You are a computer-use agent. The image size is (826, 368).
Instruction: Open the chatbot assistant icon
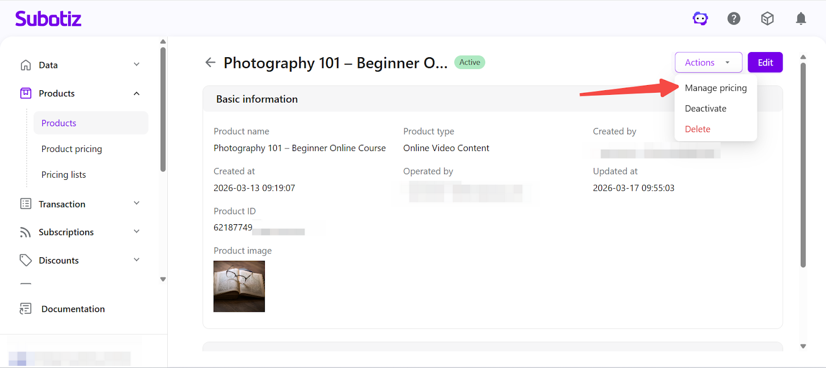click(700, 19)
